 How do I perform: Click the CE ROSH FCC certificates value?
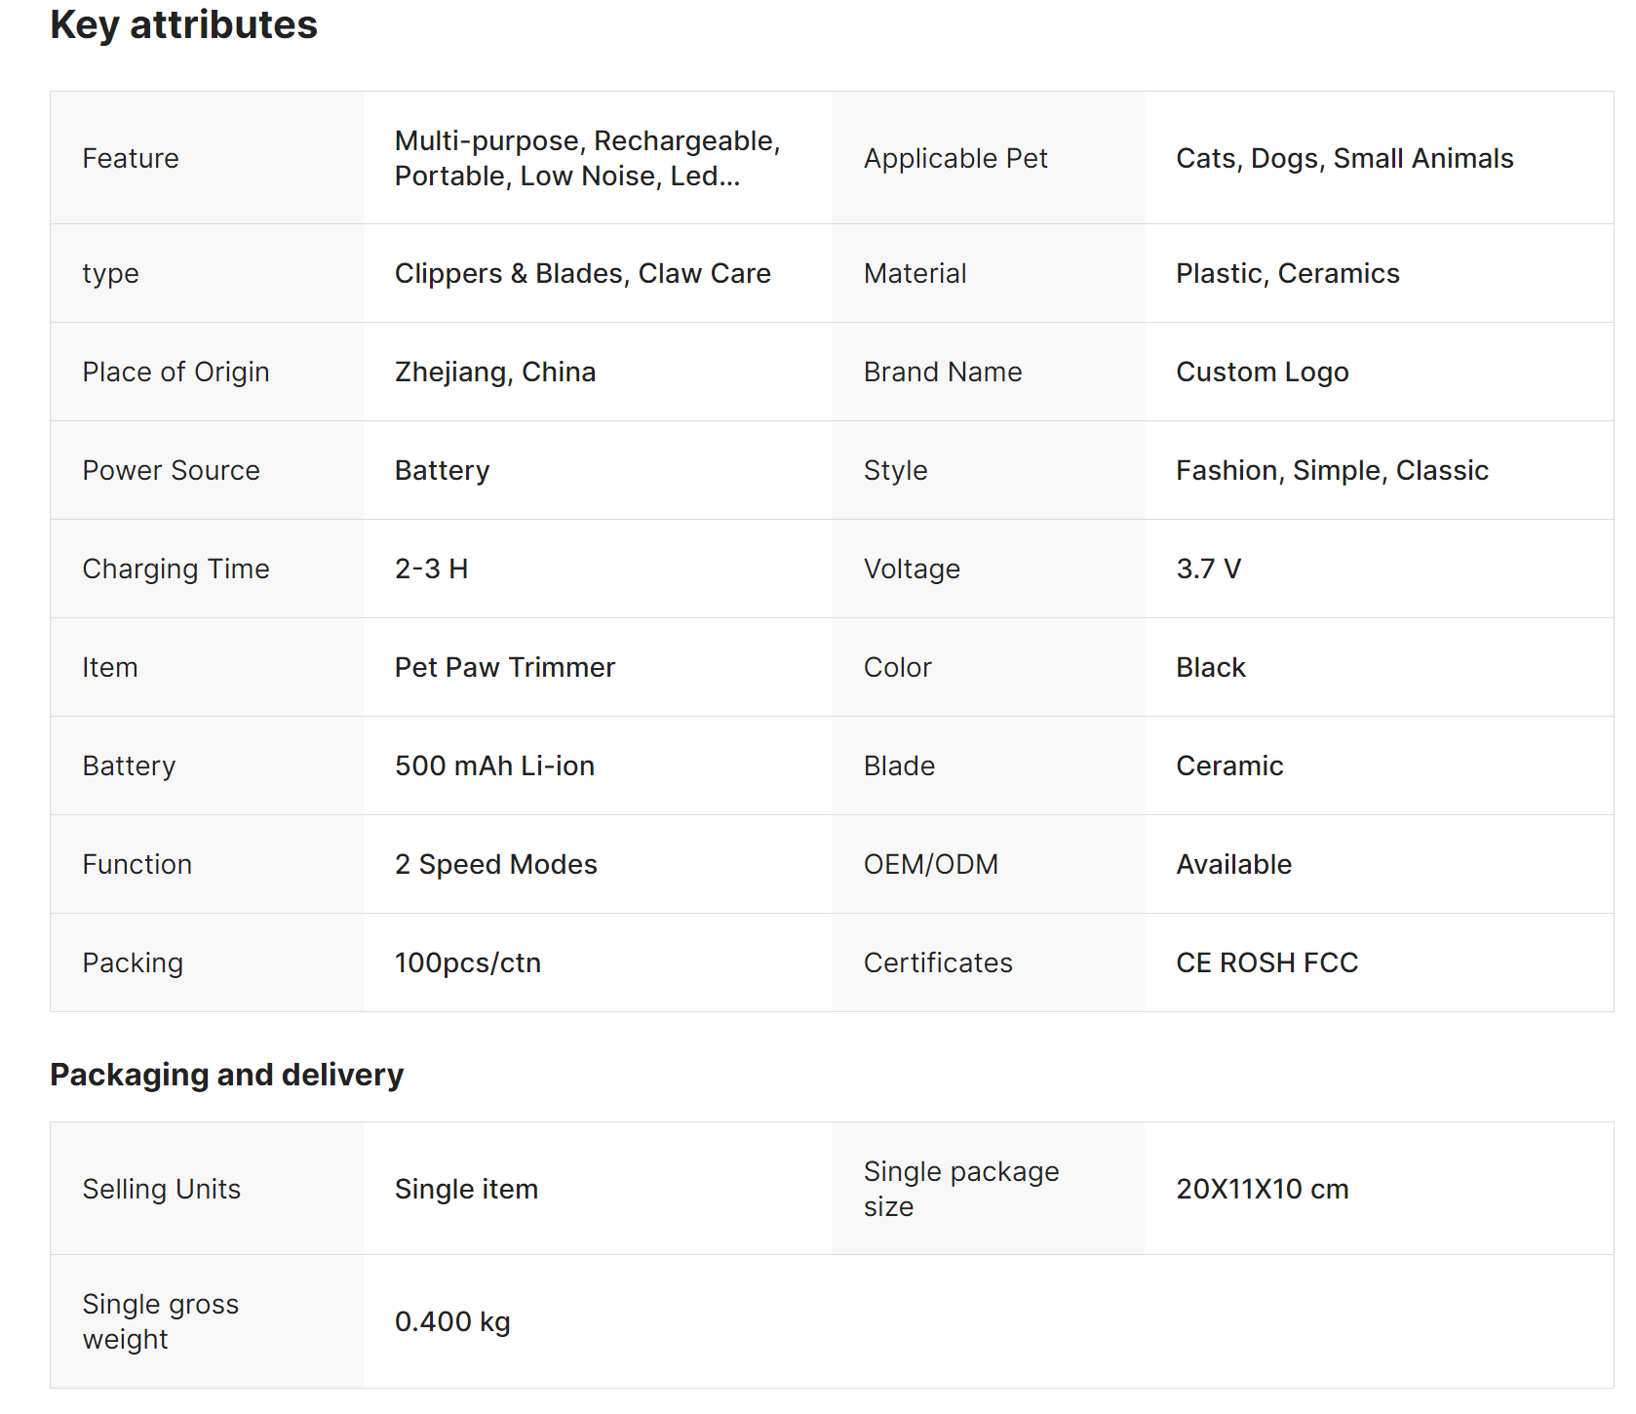click(x=1266, y=962)
